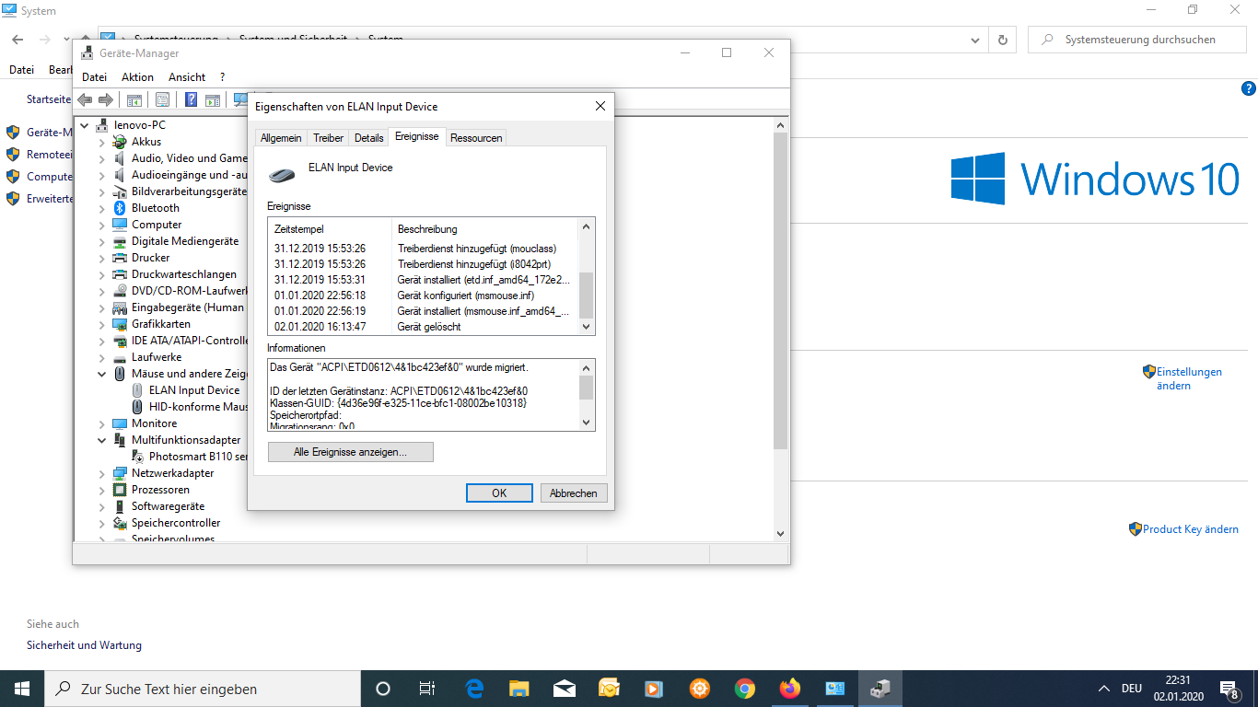Select the 'Gerät gelöscht' event row
Screen dimensions: 1258x707
423,327
